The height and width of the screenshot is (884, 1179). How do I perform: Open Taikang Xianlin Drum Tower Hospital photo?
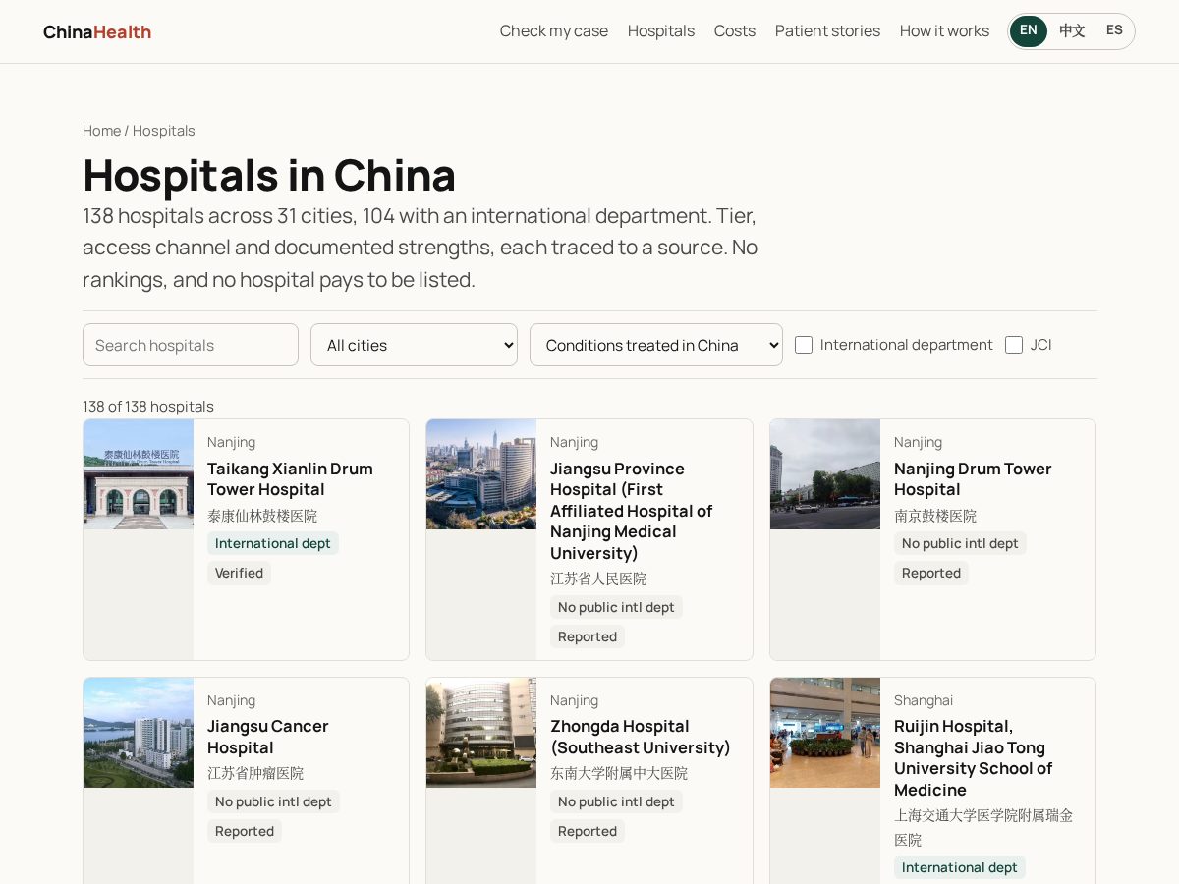coord(139,474)
